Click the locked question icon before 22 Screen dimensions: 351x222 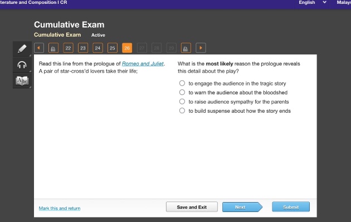click(53, 48)
